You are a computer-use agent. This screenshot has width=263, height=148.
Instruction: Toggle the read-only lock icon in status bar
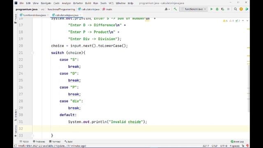243,146
